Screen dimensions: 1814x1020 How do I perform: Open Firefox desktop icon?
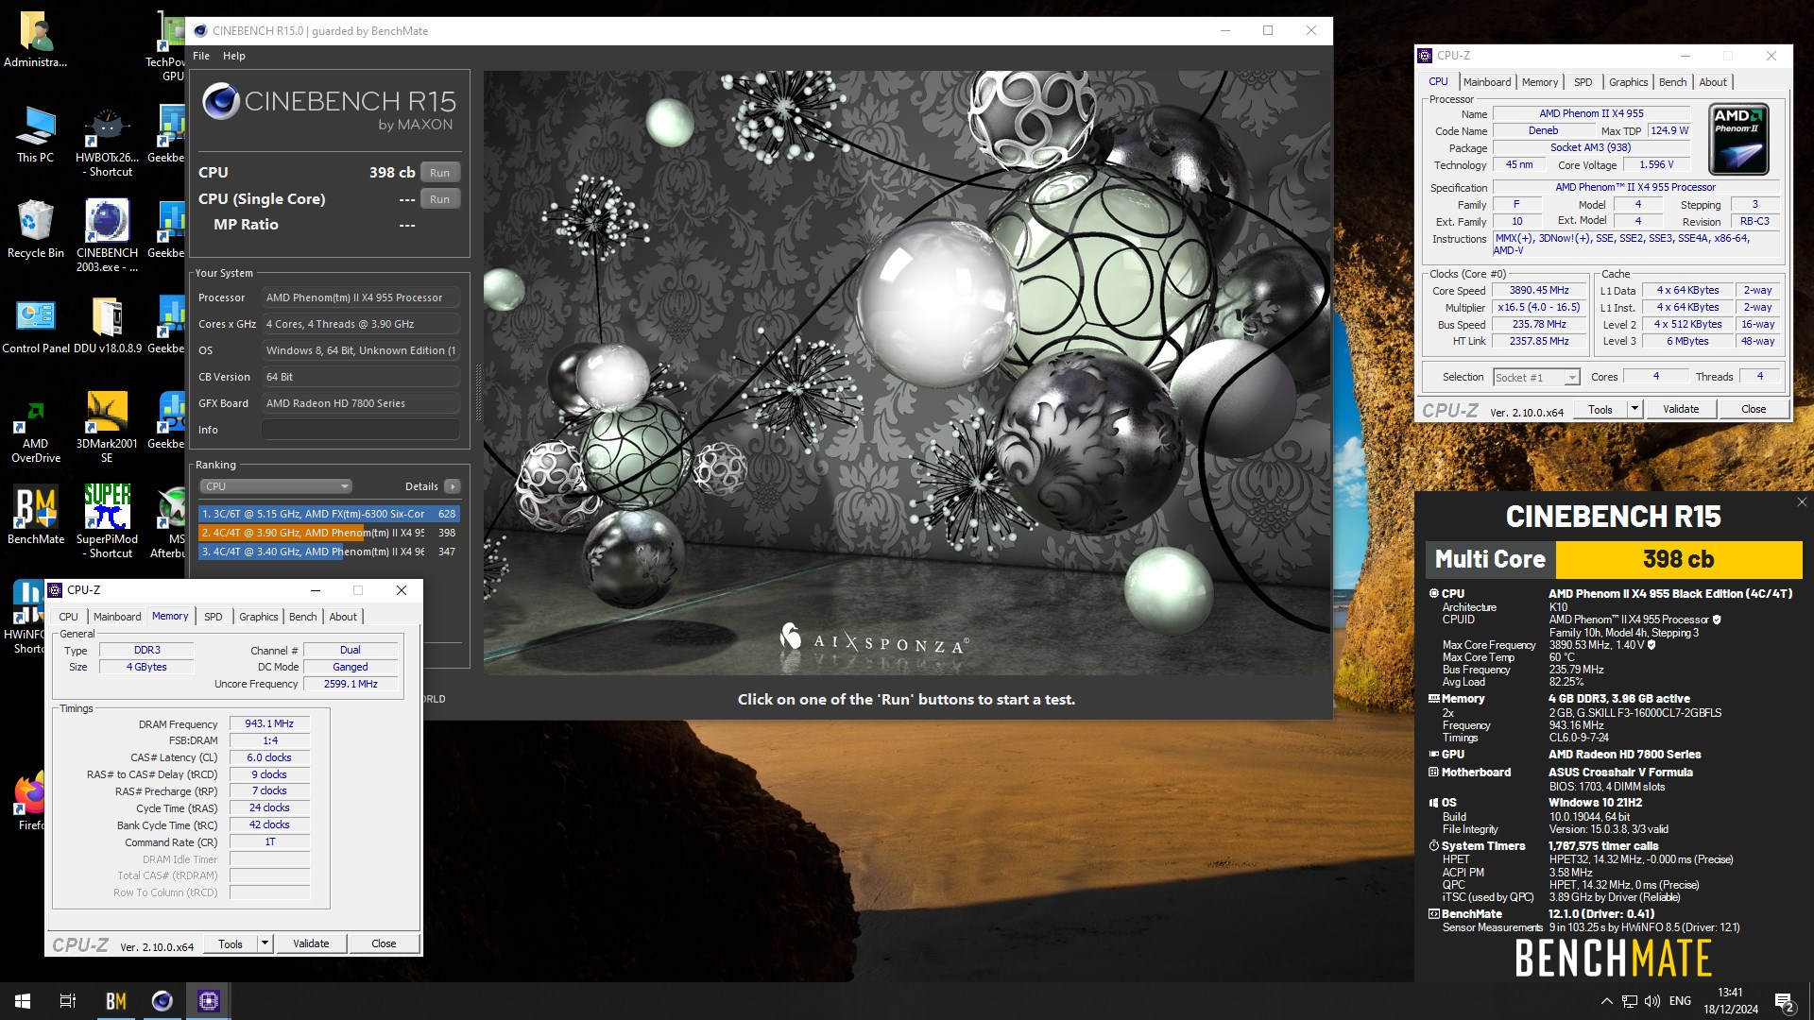point(30,803)
